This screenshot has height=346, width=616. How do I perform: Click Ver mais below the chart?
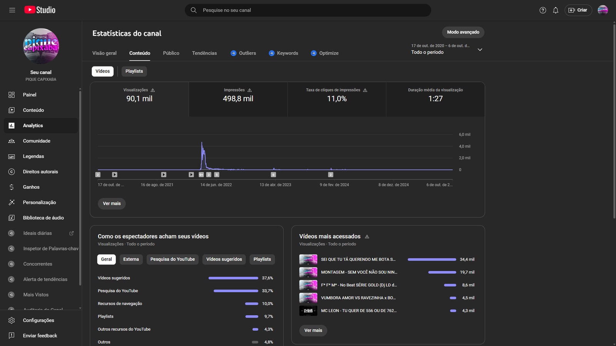(x=112, y=204)
